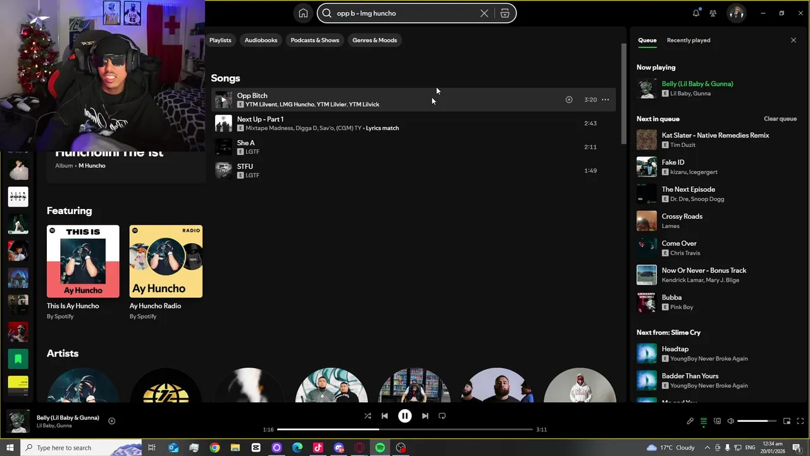Toggle the Queue icon in player bar

(704, 421)
